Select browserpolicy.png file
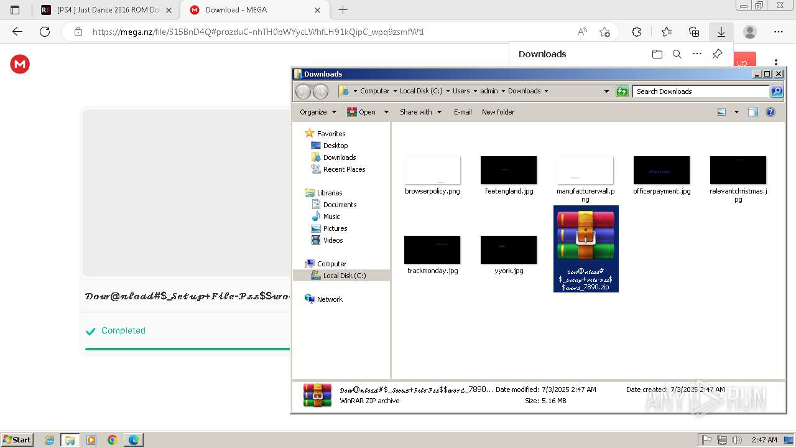The height and width of the screenshot is (448, 796). [x=432, y=175]
